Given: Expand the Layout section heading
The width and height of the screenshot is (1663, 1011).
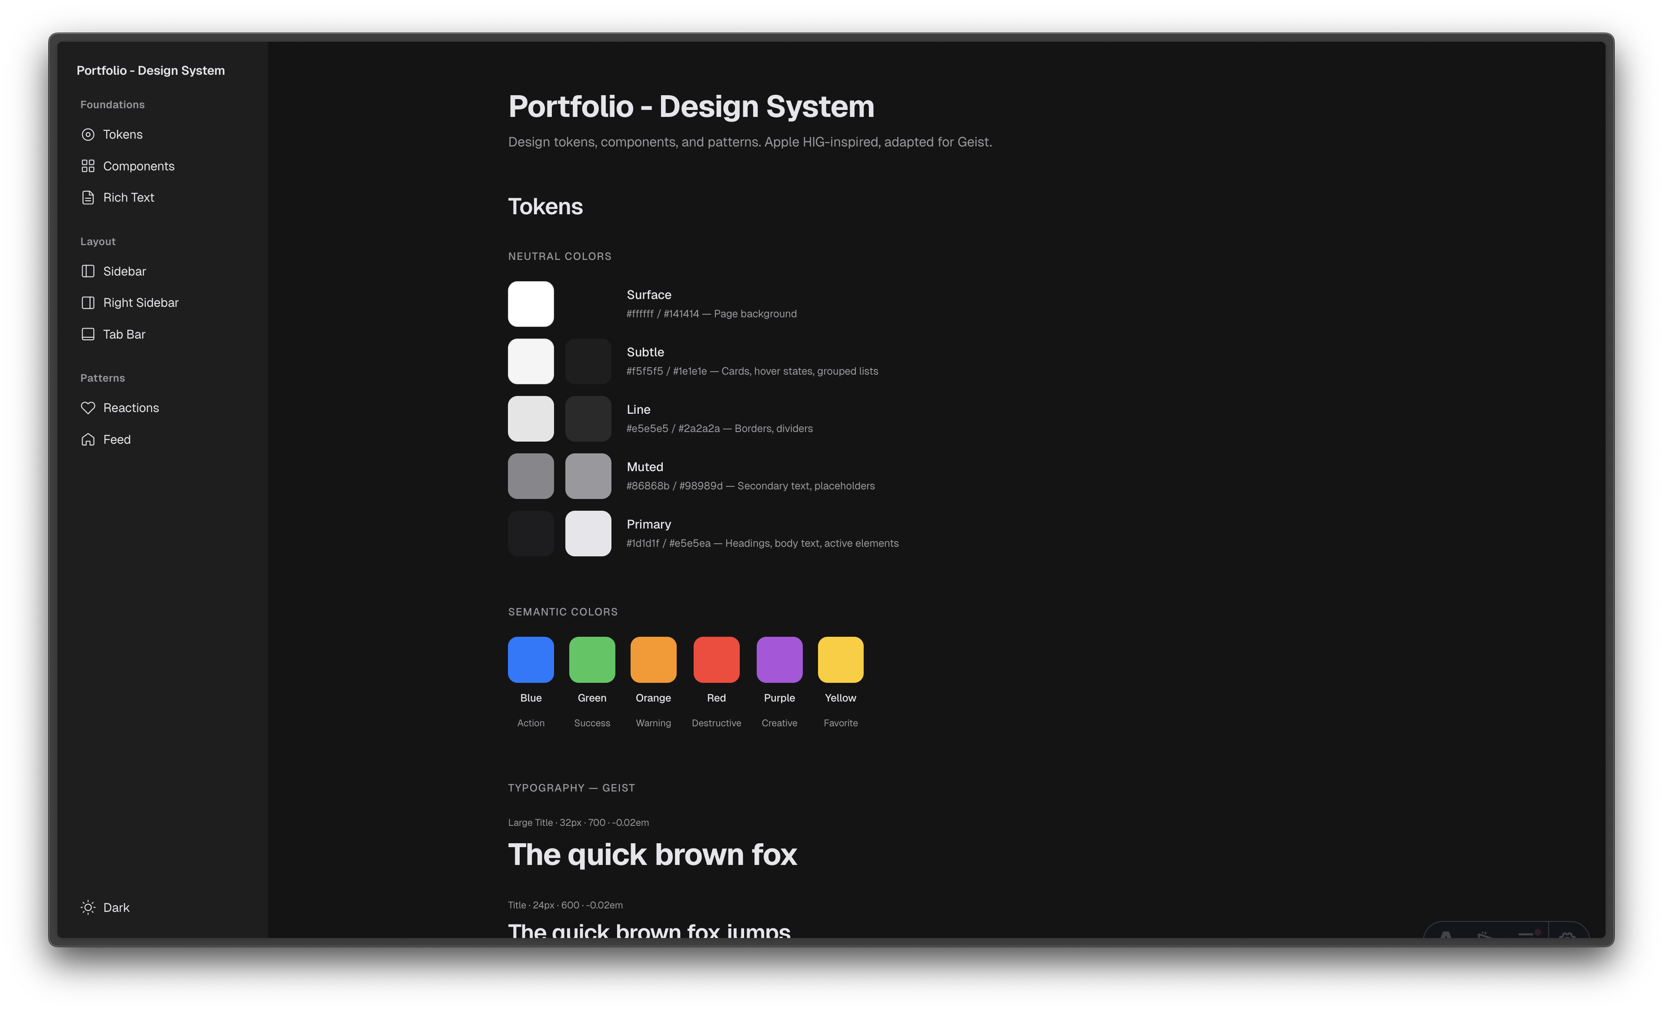Looking at the screenshot, I should (x=98, y=241).
